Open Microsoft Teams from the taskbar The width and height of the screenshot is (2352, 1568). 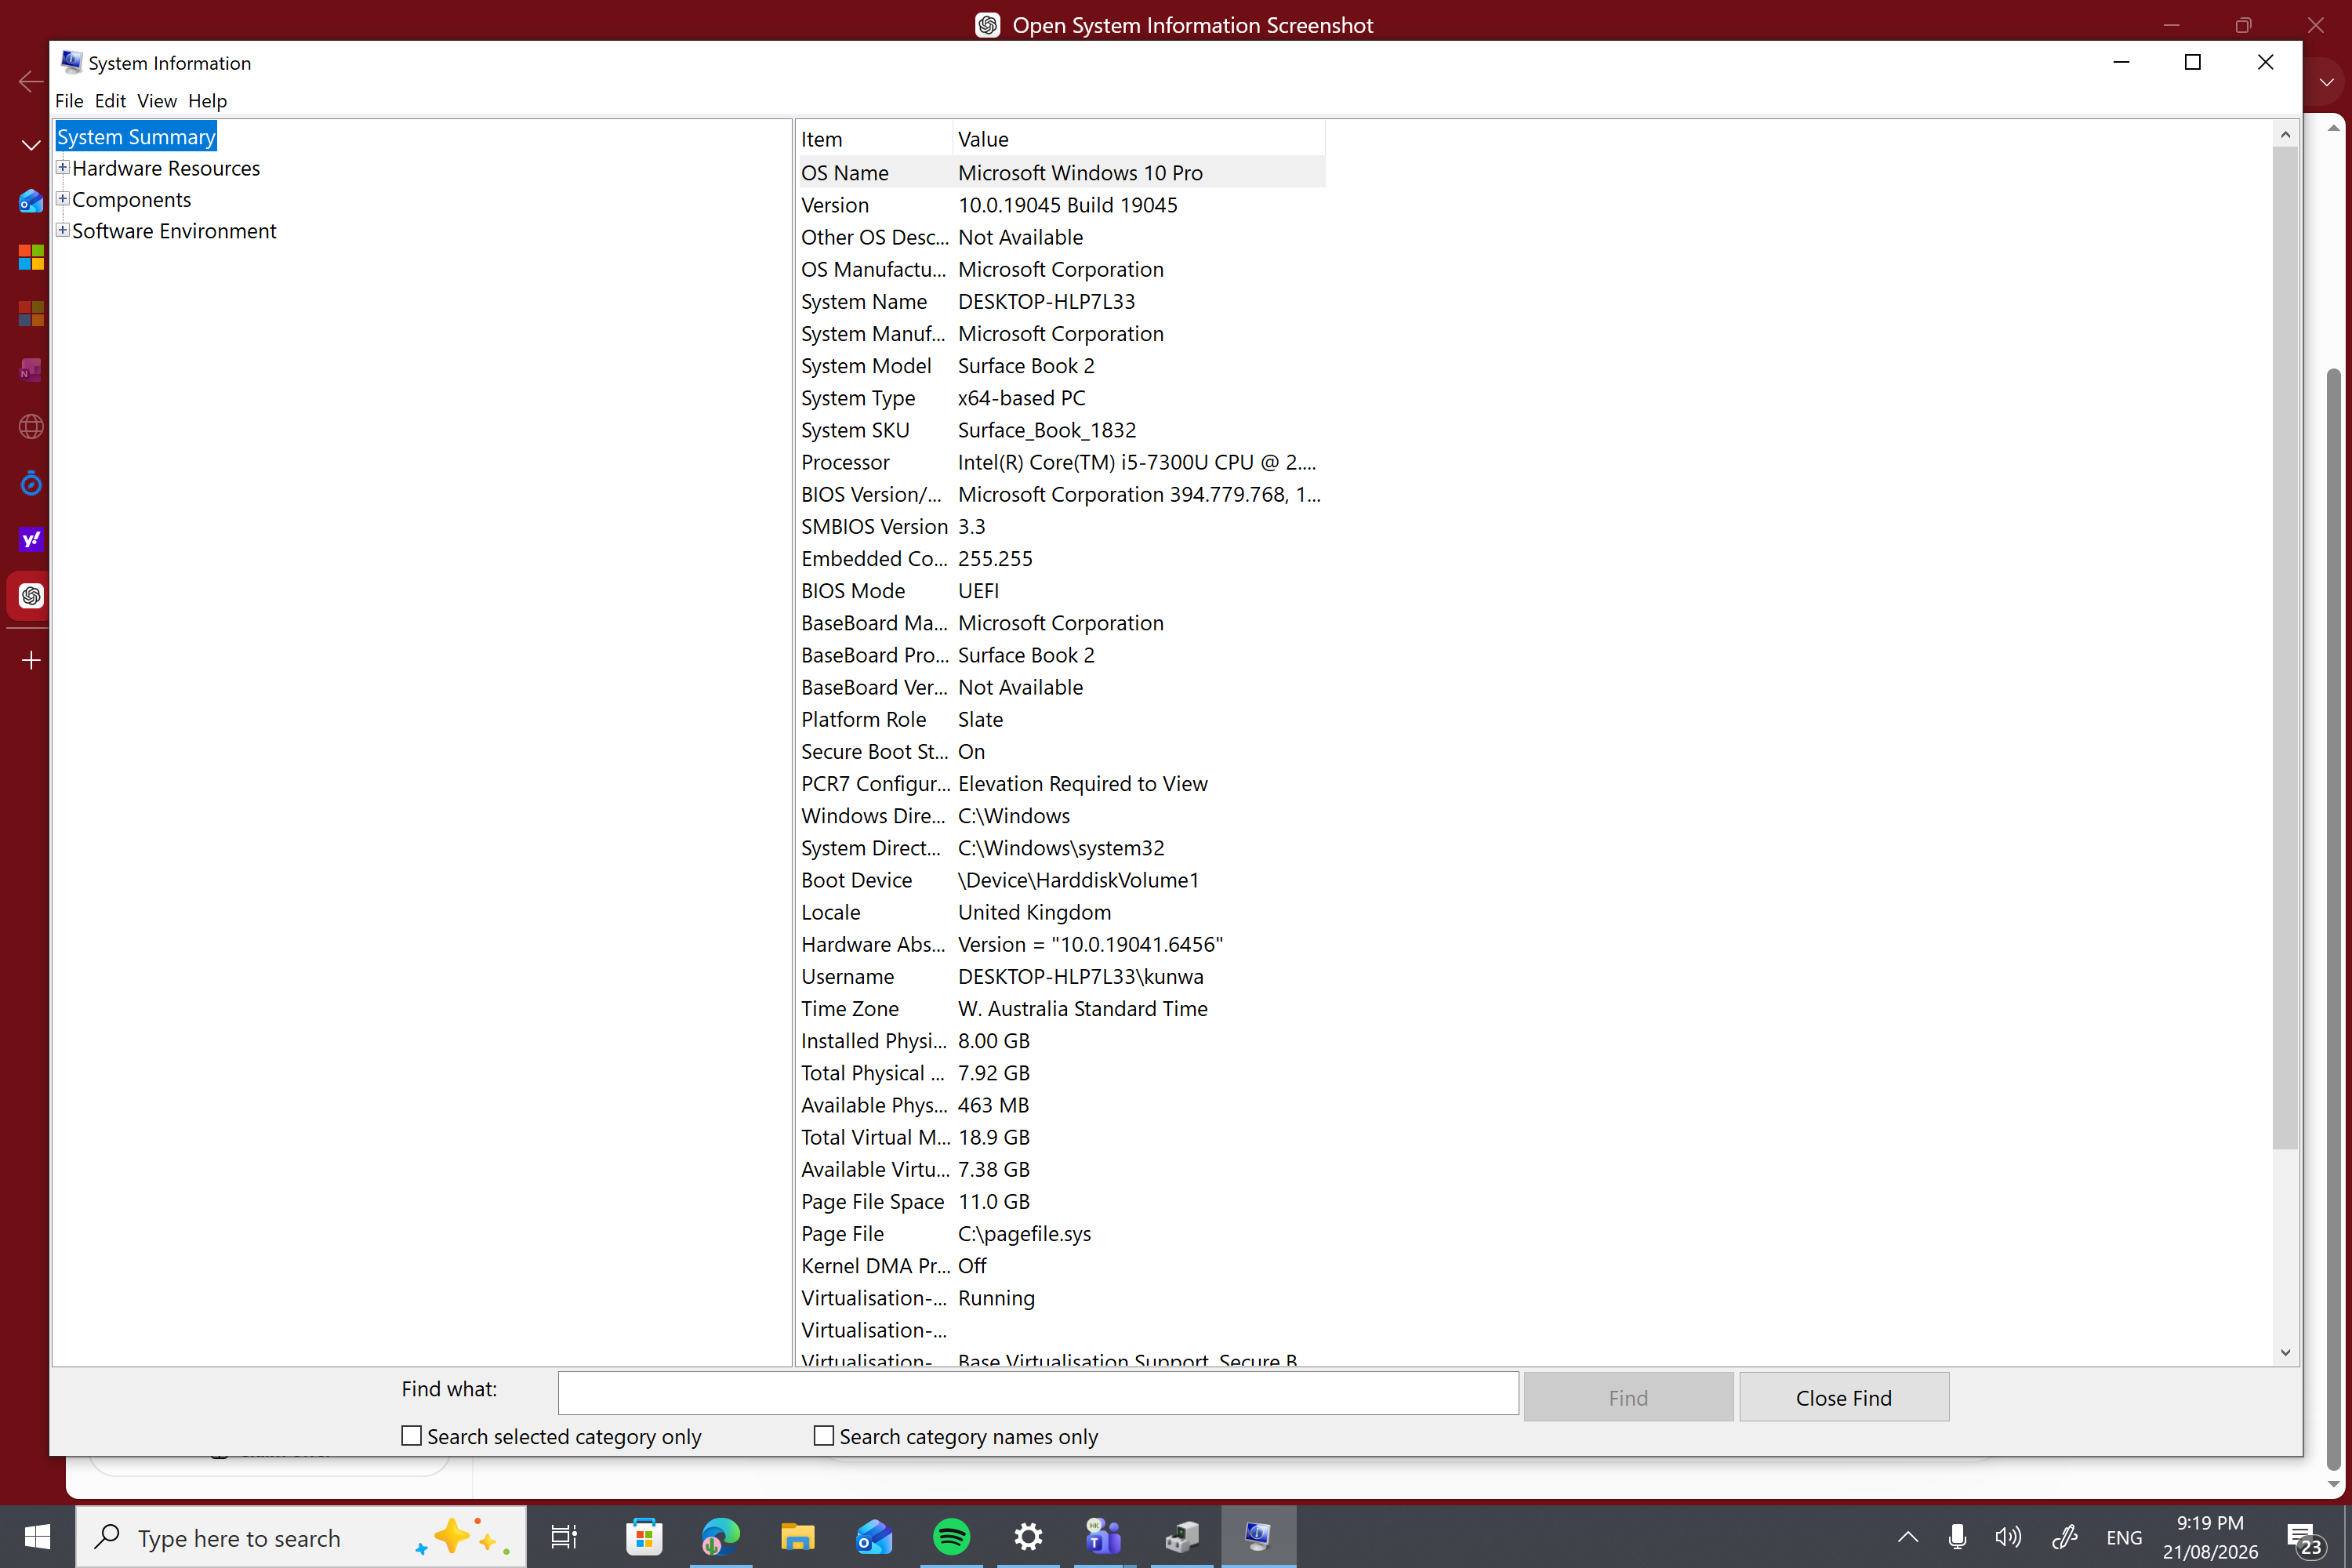[x=1104, y=1537]
